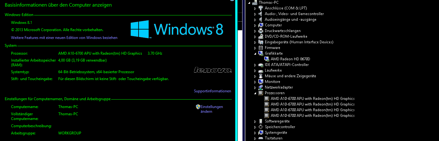Expand the Softwaregeräte node
Viewport: 439px width, 141px height.
(255, 121)
